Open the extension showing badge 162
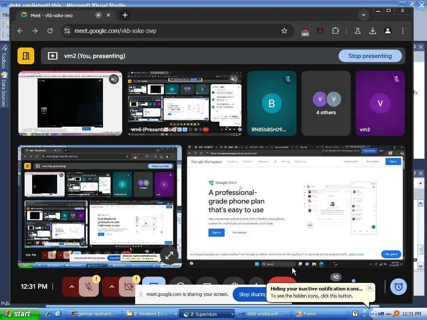Screen dimensions: 427x320 305,32
